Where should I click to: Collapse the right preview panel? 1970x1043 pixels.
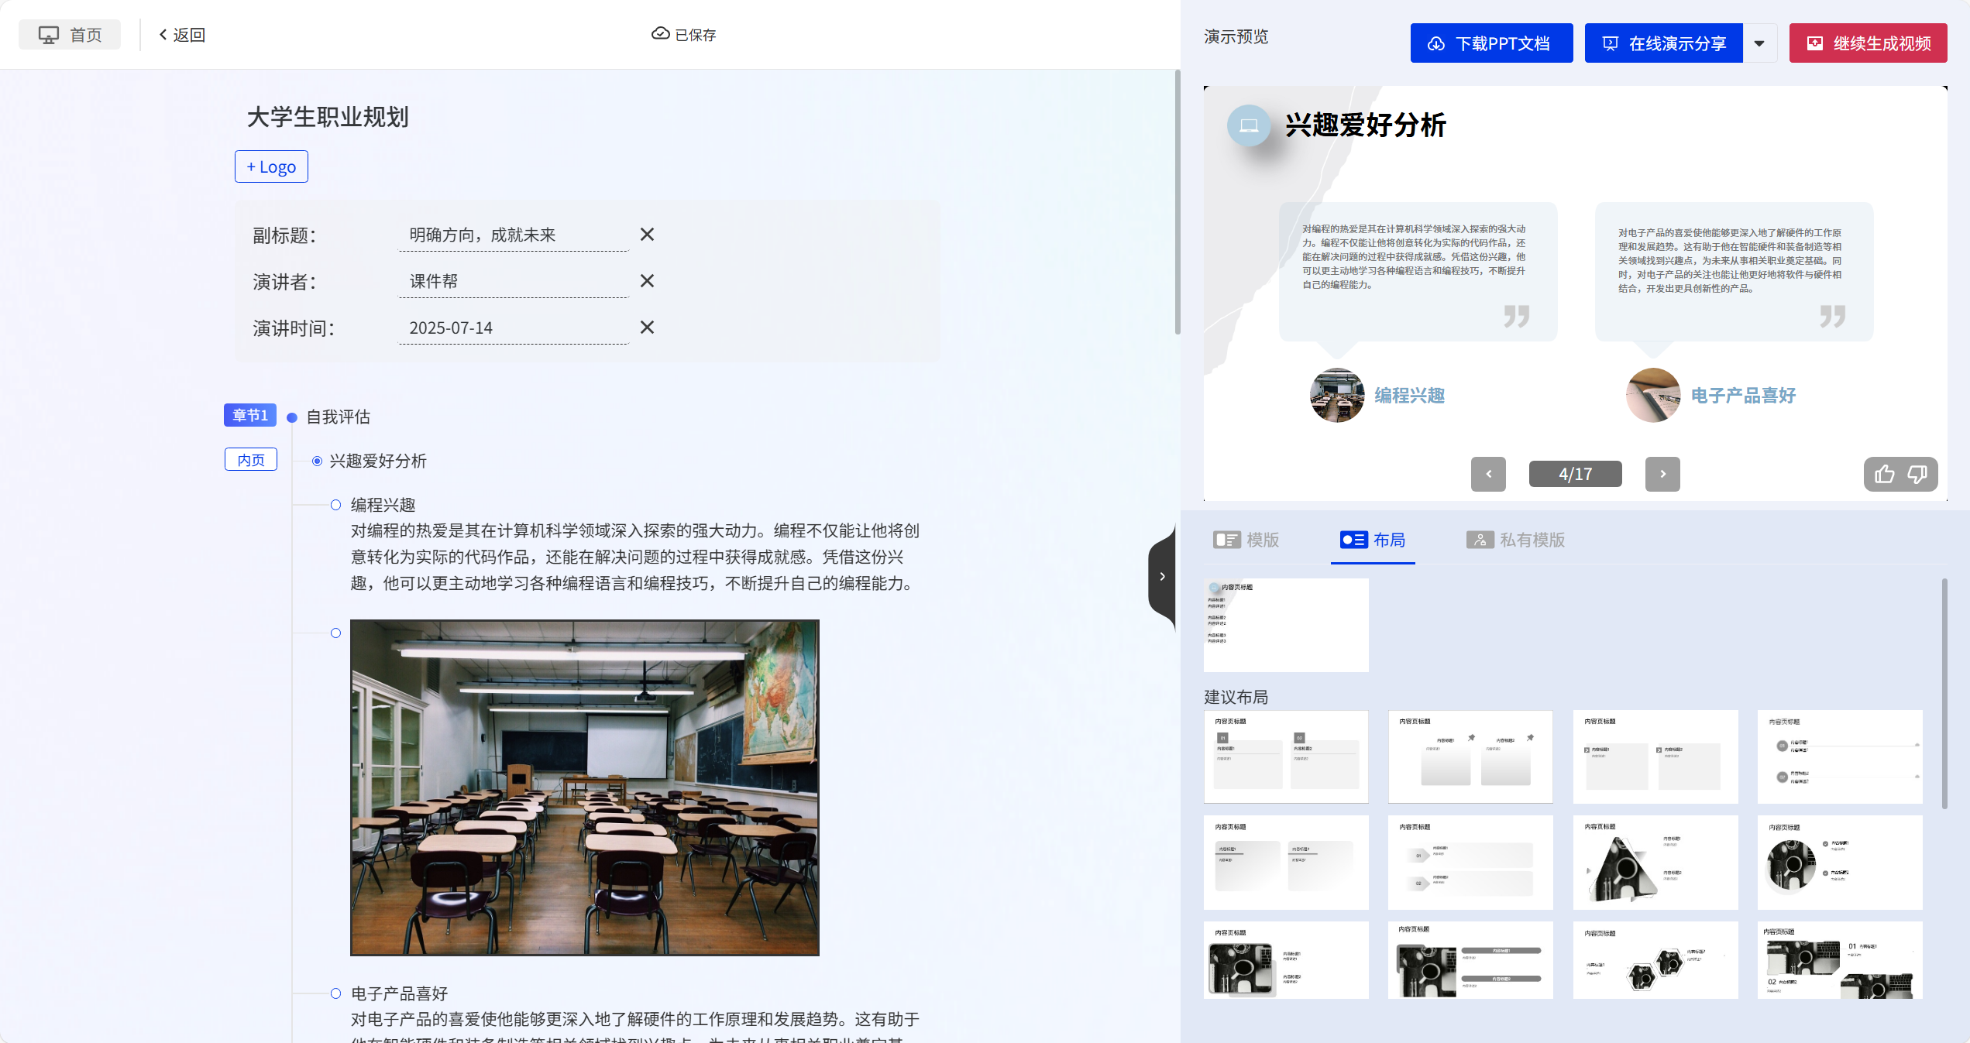(1162, 577)
